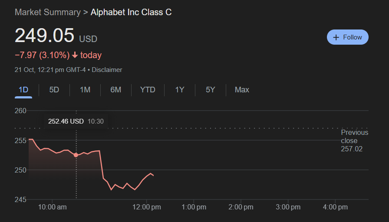This screenshot has width=389, height=222.
Task: Open the Disclaimer link
Action: pos(107,70)
